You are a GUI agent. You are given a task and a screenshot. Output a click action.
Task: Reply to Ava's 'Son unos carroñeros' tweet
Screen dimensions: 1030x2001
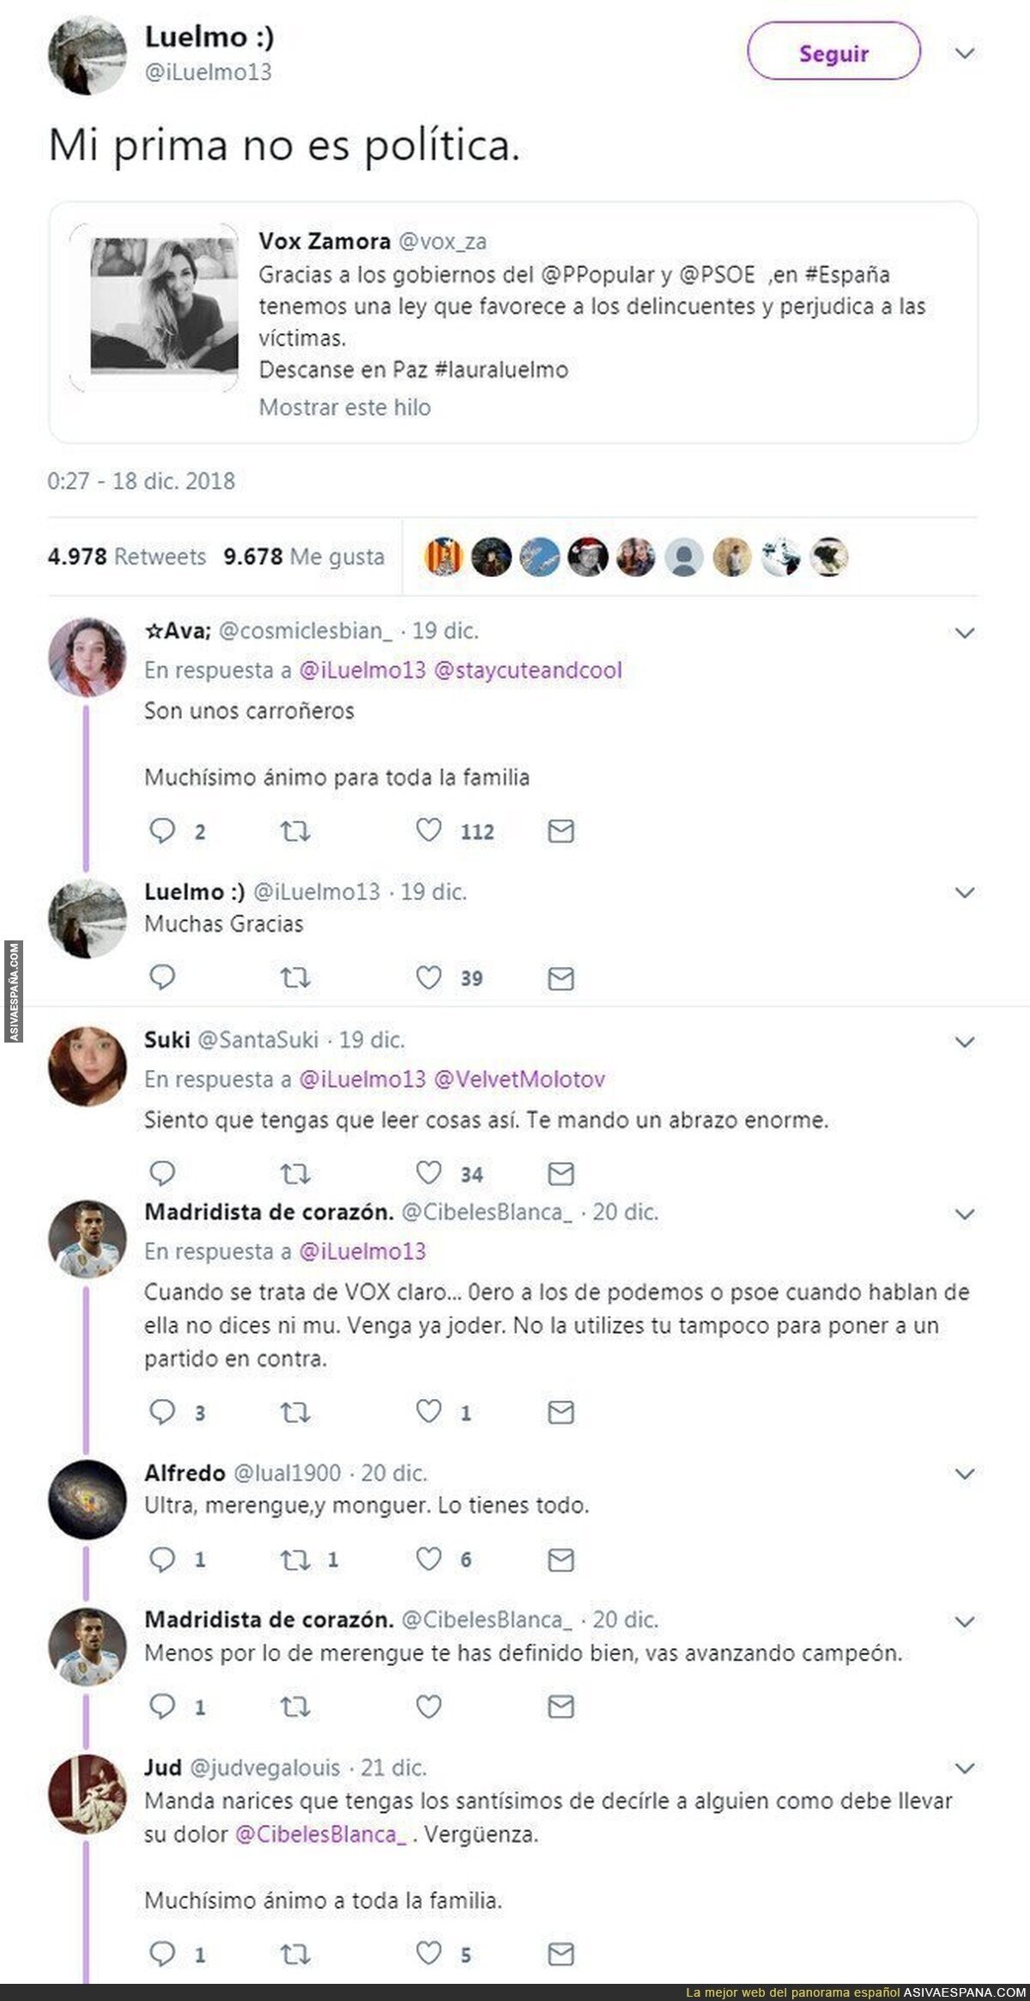tap(162, 831)
